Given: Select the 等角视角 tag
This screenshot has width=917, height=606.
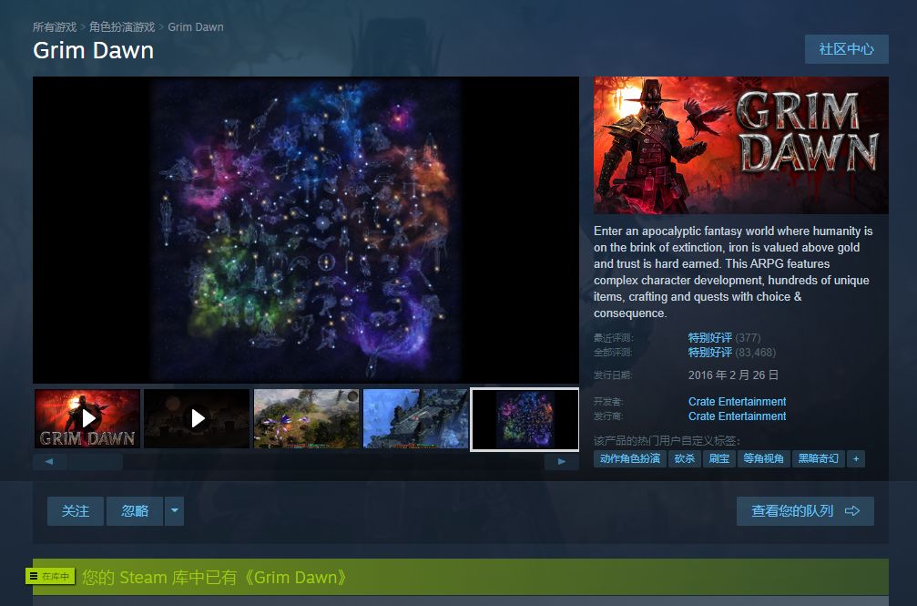Looking at the screenshot, I should (763, 458).
